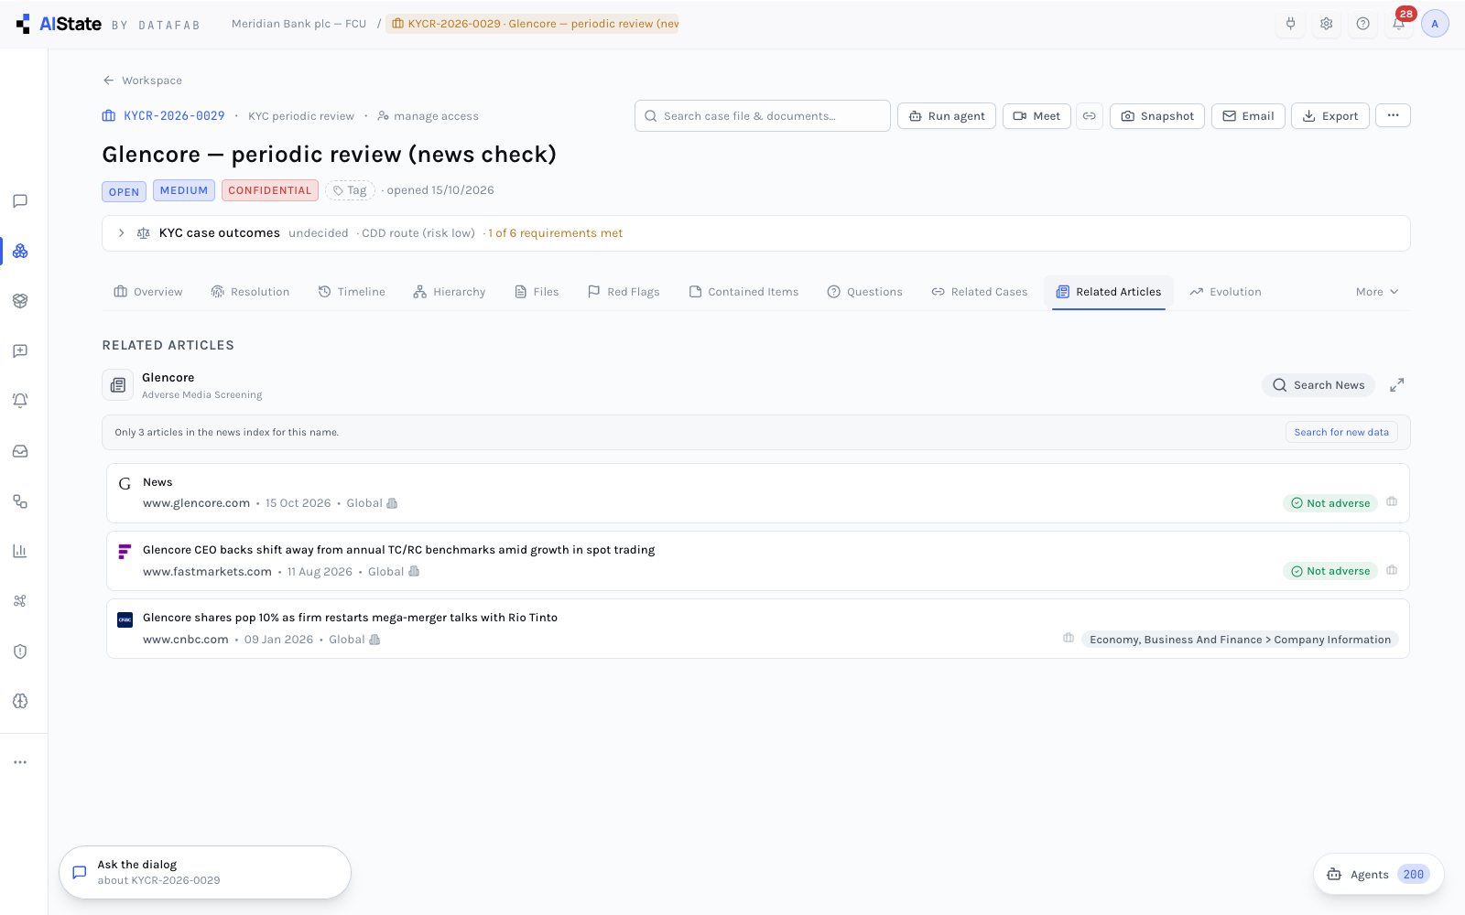This screenshot has width=1465, height=915.
Task: Open the Agents 200 panel
Action: coord(1379,874)
